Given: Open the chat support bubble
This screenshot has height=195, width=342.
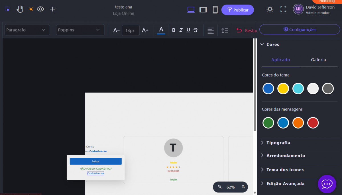Looking at the screenshot, I should 327,184.
